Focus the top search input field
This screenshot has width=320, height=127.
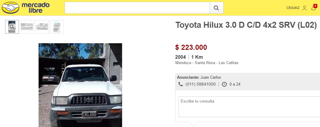[x=137, y=8]
